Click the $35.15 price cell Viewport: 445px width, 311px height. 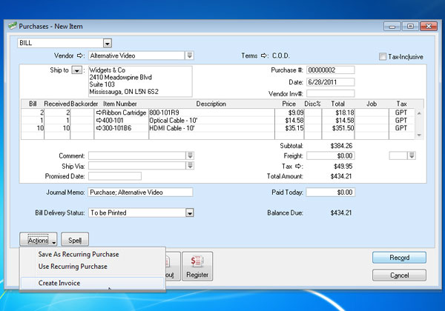tap(289, 128)
